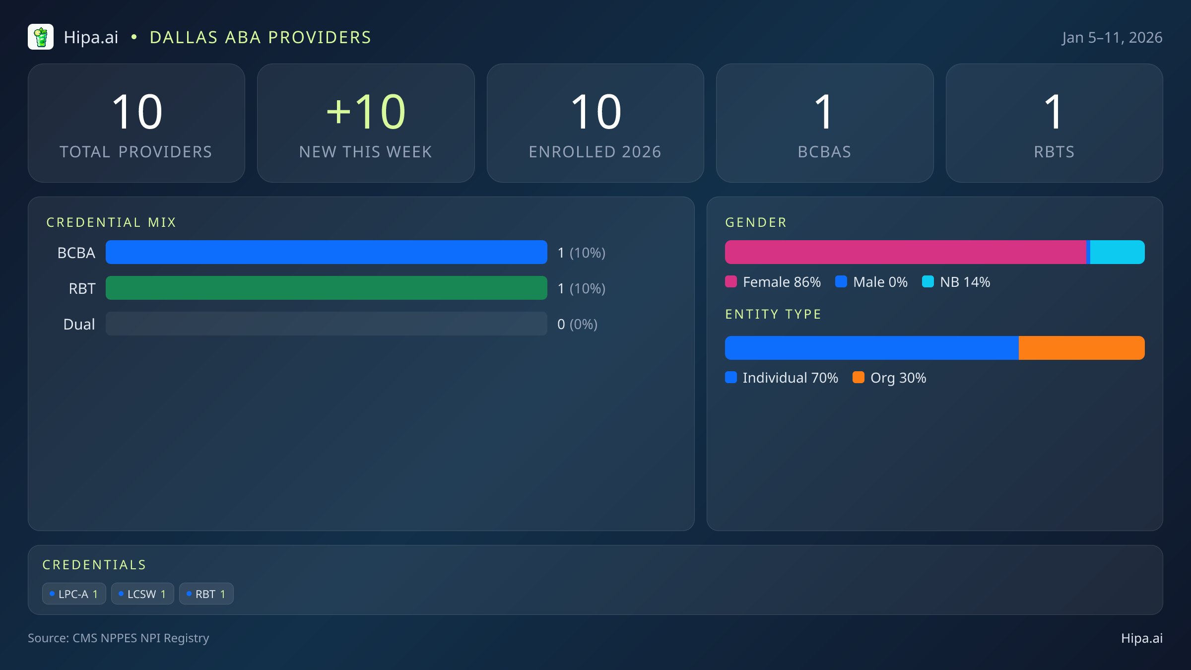Open the New This Week metric card
Viewport: 1191px width, 670px height.
point(366,123)
